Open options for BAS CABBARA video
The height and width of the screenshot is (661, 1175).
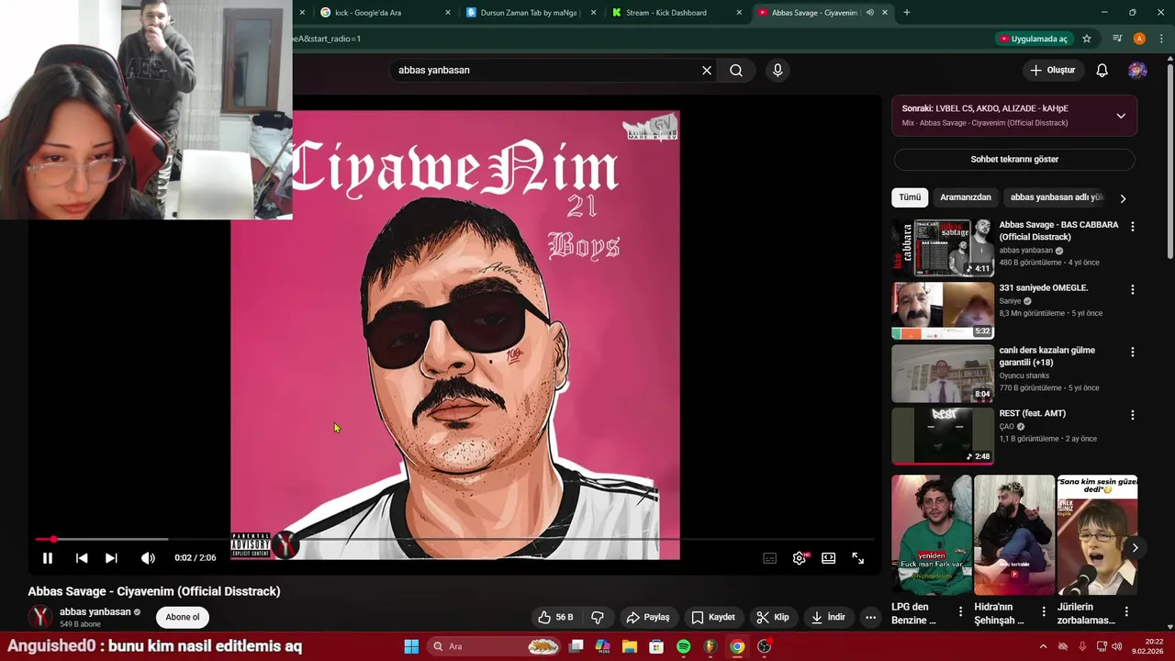point(1133,227)
